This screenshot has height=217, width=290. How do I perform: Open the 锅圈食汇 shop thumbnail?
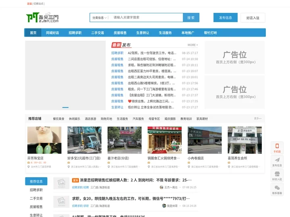click(165, 140)
